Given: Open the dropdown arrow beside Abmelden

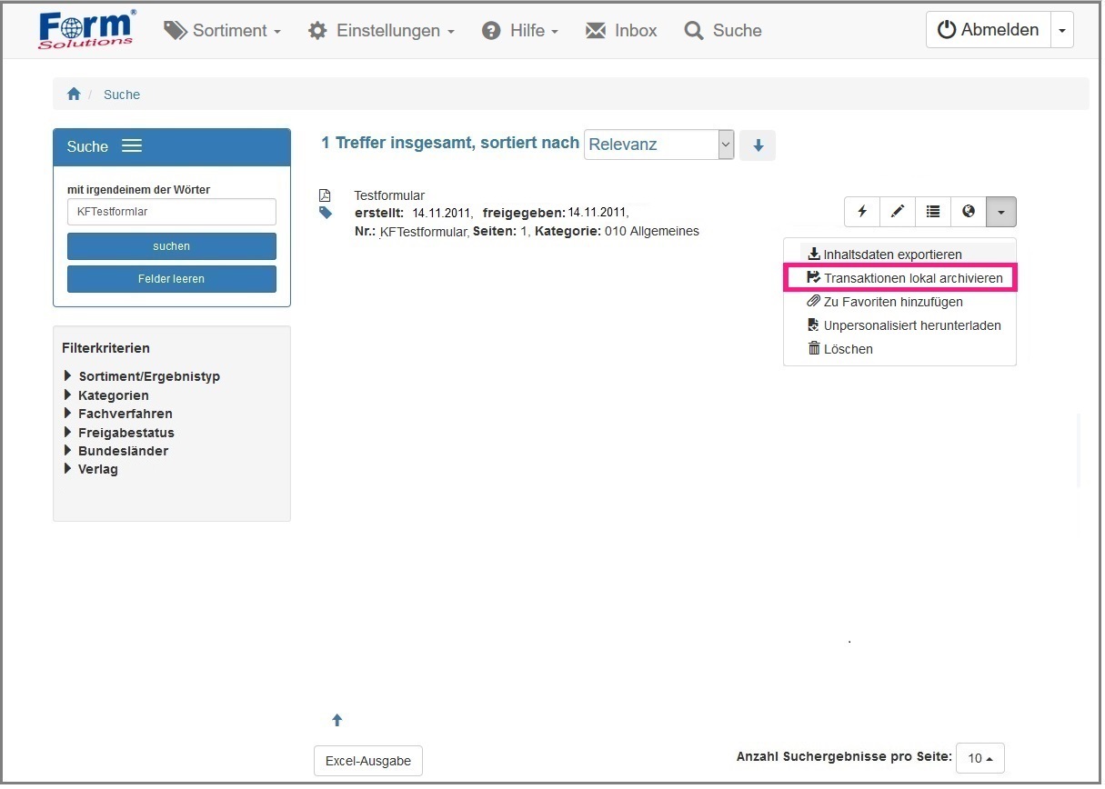Looking at the screenshot, I should (x=1061, y=30).
